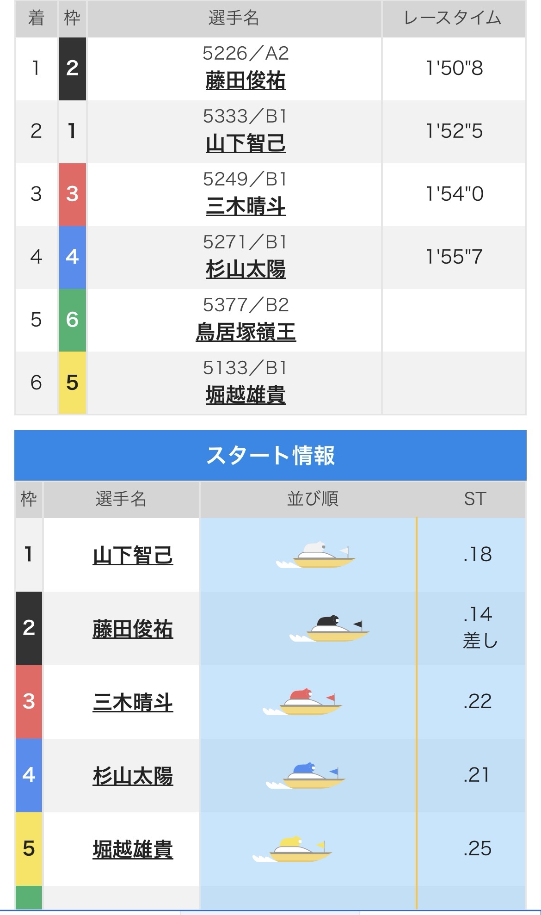541x915 pixels.
Task: Click the black lane 2 badge in results
Action: coord(72,68)
